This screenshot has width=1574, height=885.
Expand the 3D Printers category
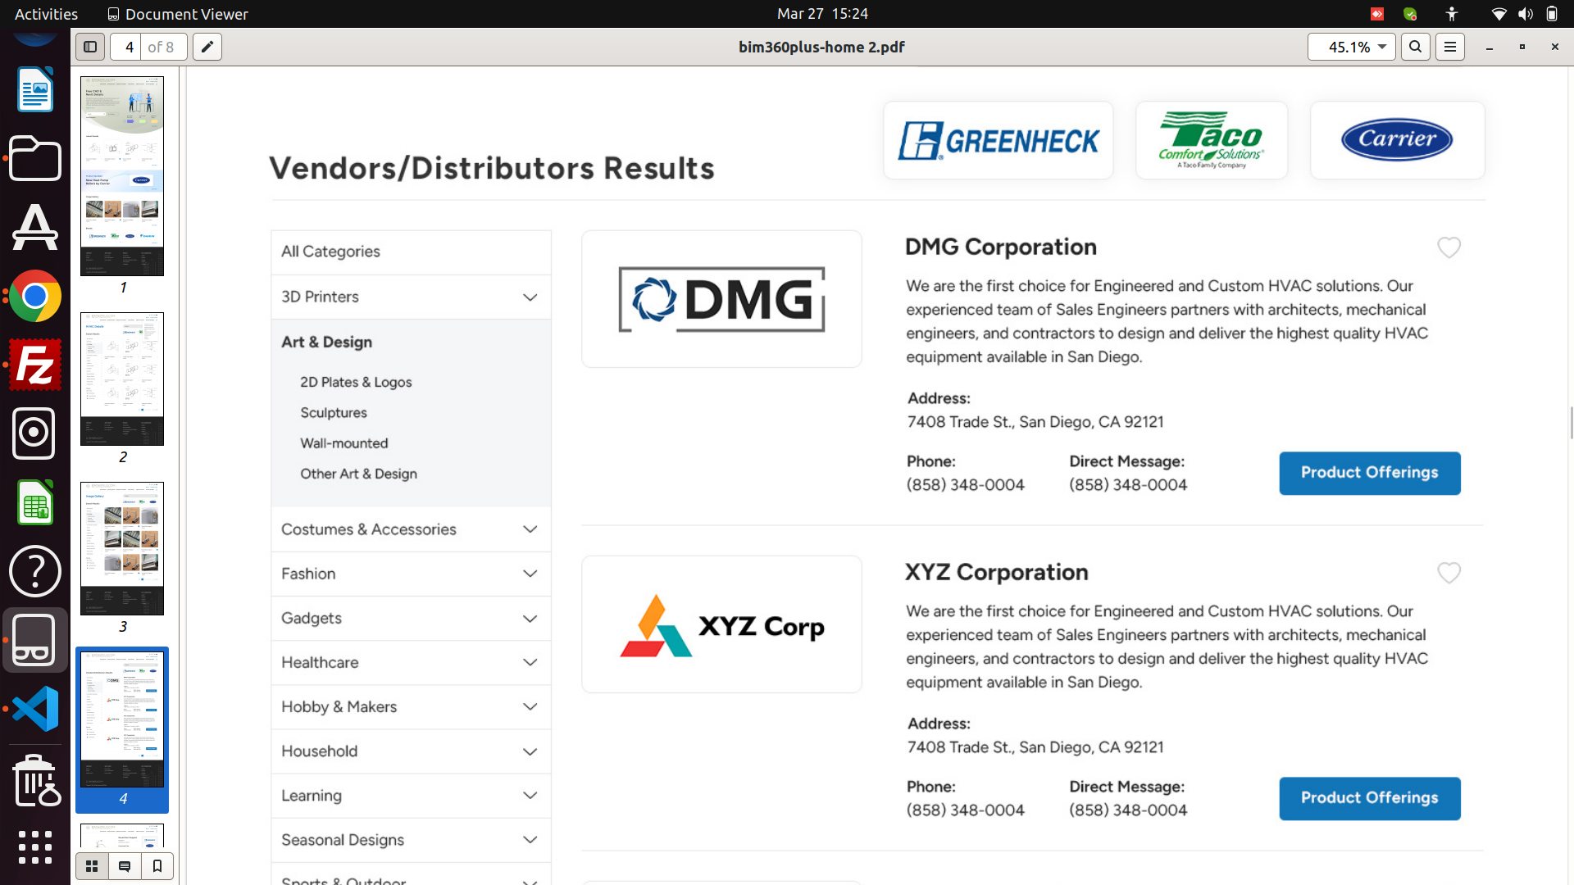point(530,297)
